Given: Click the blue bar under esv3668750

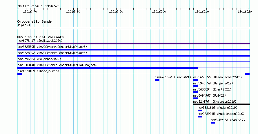Looking at the screenshot, I should (196, 80).
